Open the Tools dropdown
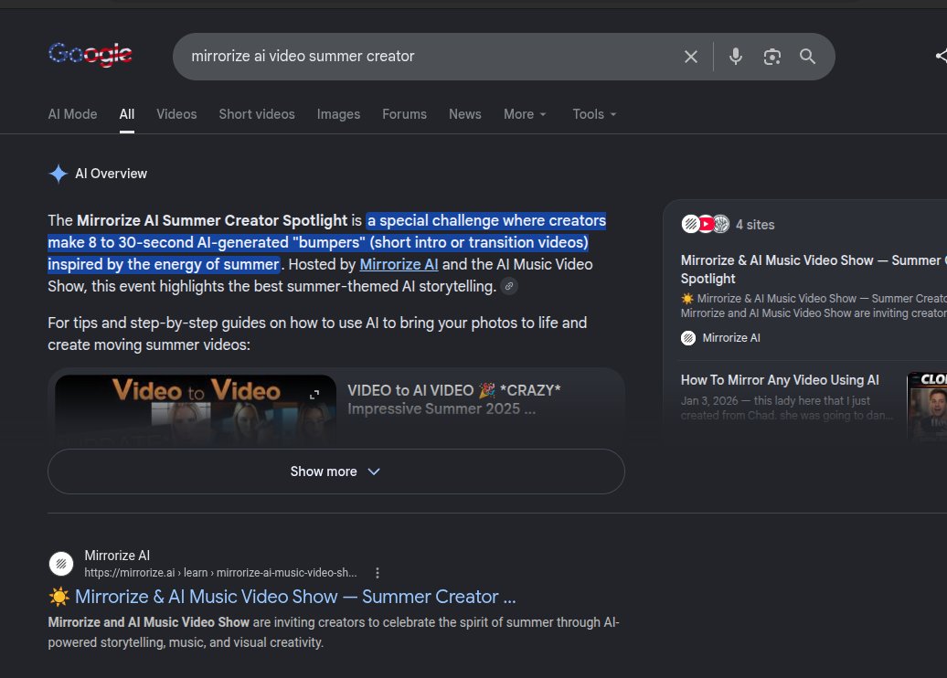The height and width of the screenshot is (678, 947). (x=594, y=114)
